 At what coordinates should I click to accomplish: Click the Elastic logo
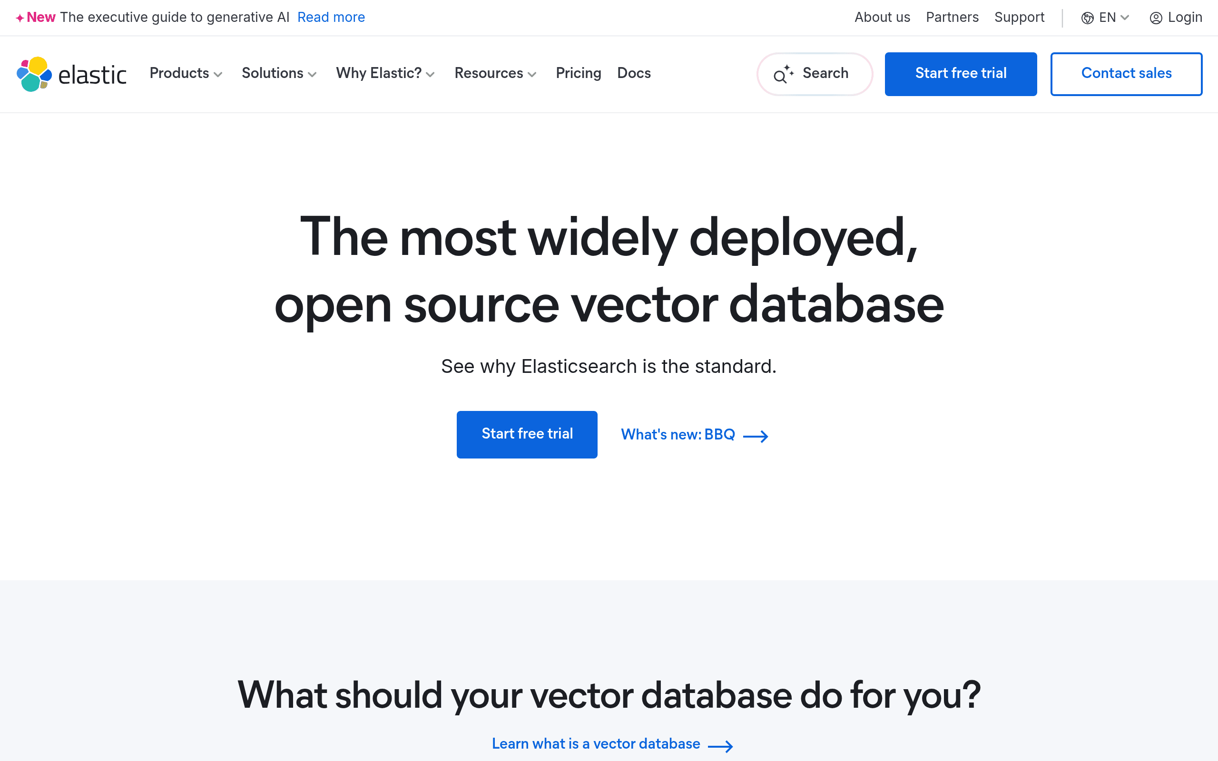[x=71, y=74]
